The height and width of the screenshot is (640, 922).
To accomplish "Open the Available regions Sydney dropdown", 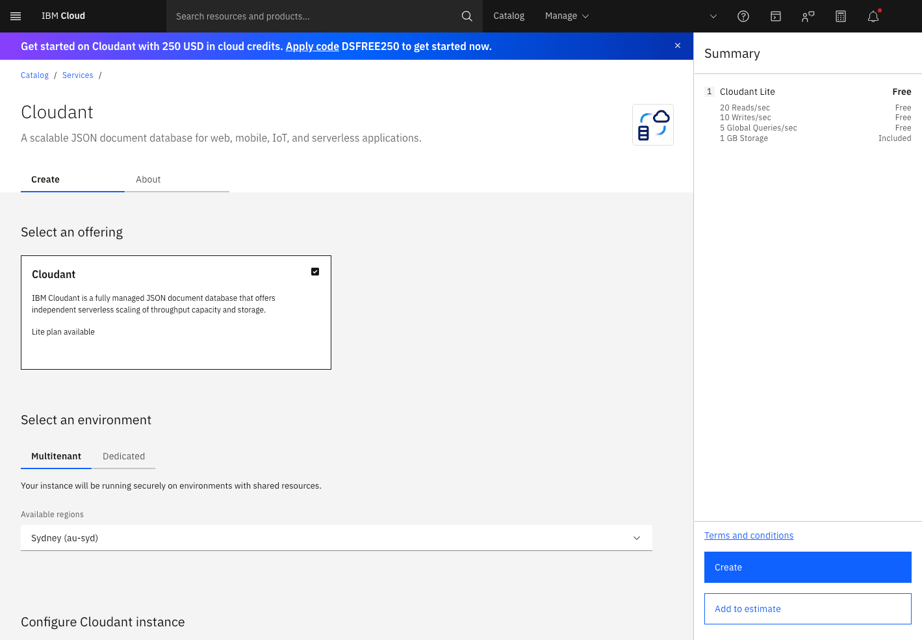I will pyautogui.click(x=337, y=538).
